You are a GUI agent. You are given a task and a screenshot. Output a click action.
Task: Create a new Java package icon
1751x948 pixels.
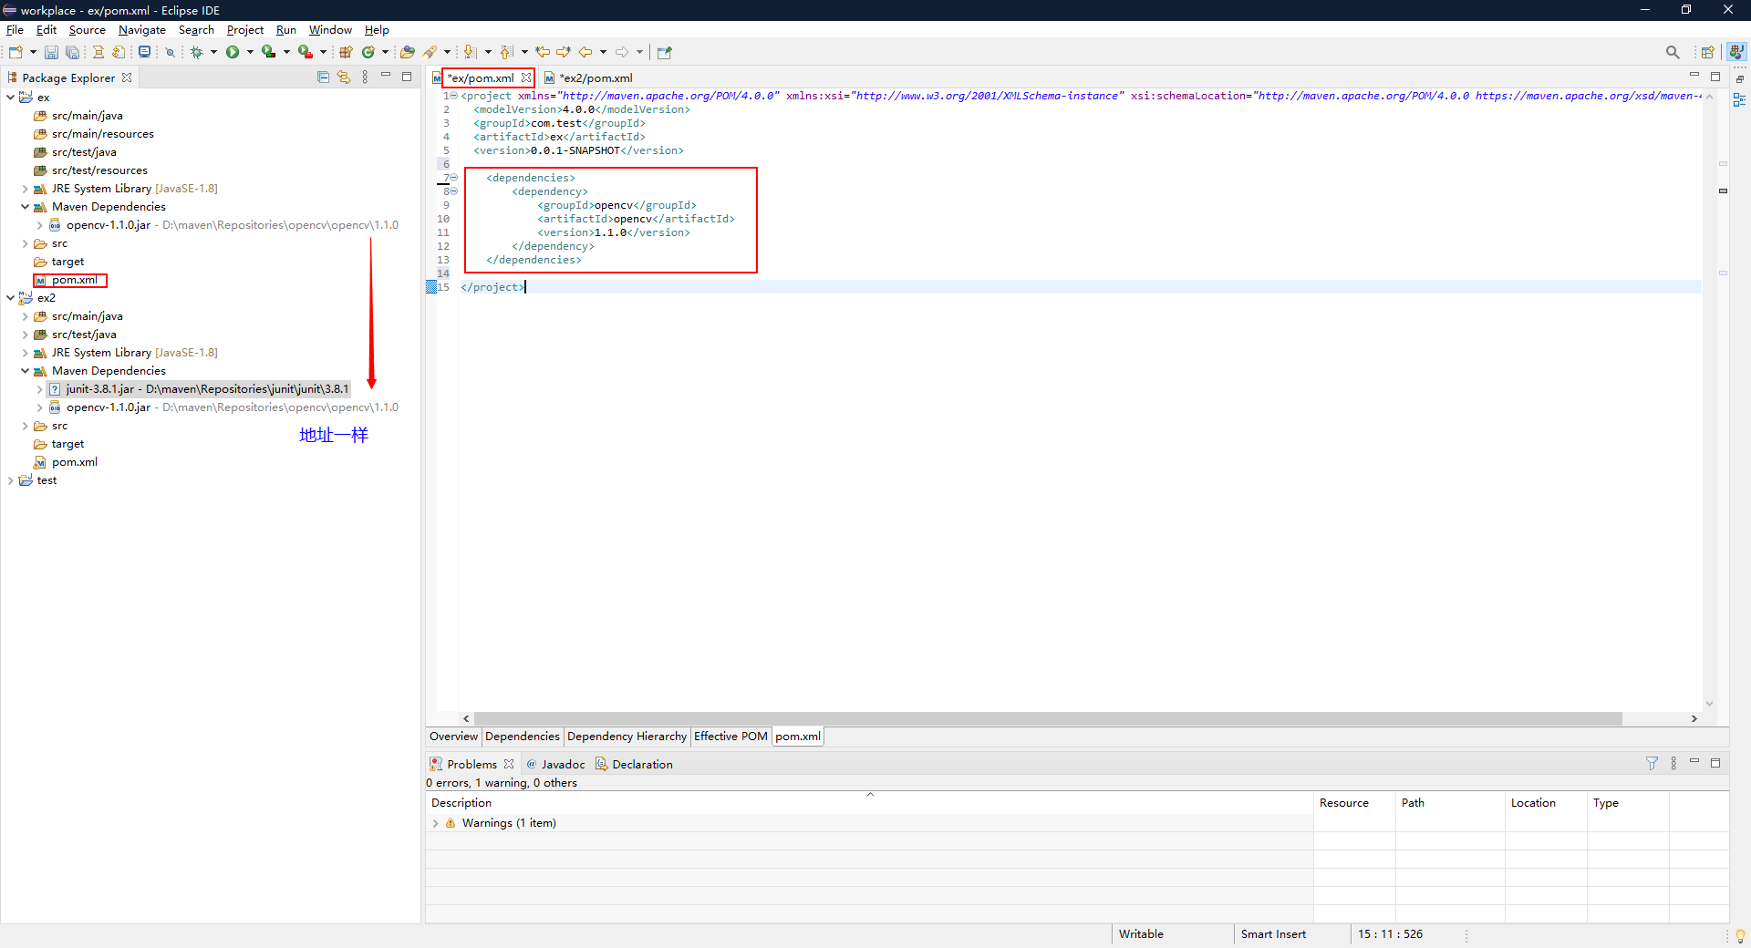[347, 52]
